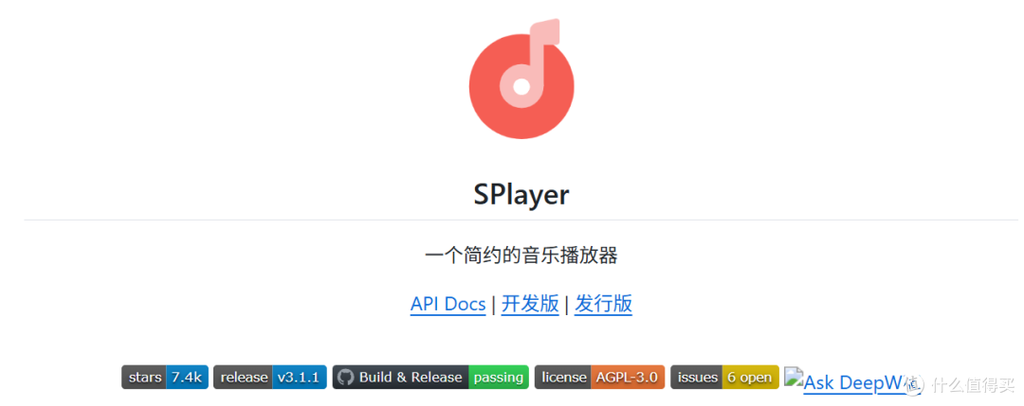Open the 发行版 link

(x=603, y=305)
